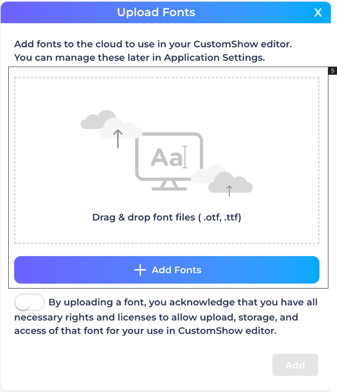Viewport: 337px width, 392px height.
Task: Click the light cloud behind the upload arrow
Action: [120, 129]
